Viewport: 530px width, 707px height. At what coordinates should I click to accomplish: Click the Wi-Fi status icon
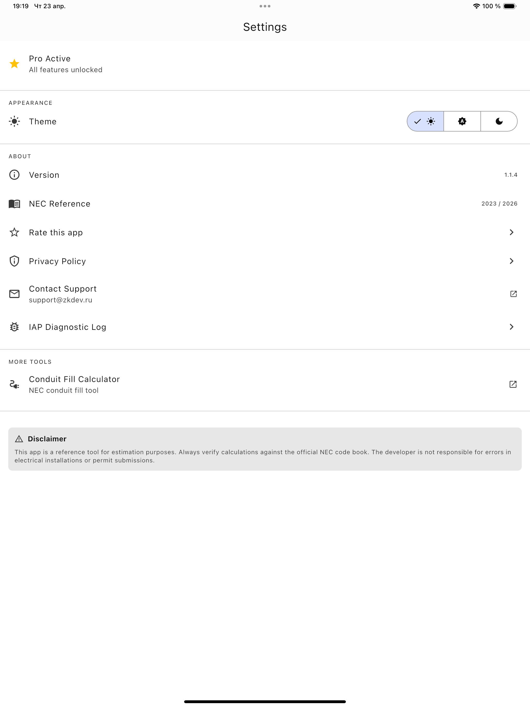tap(476, 6)
